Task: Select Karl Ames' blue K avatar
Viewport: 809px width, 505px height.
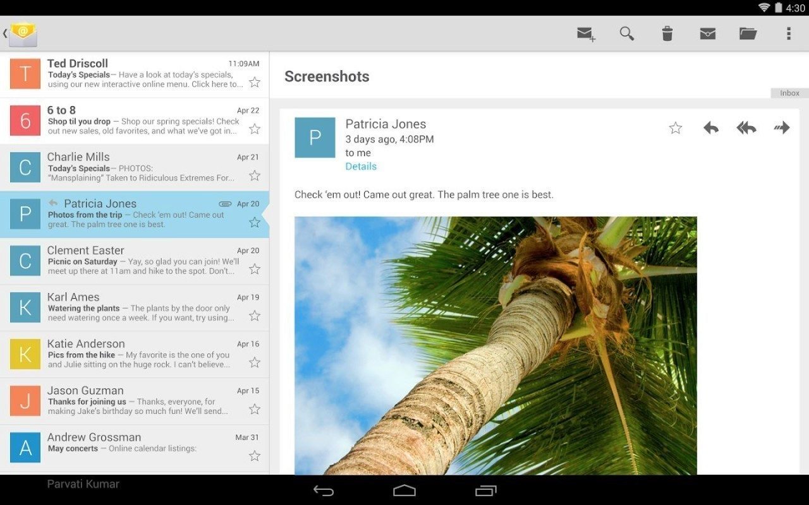Action: pos(25,307)
